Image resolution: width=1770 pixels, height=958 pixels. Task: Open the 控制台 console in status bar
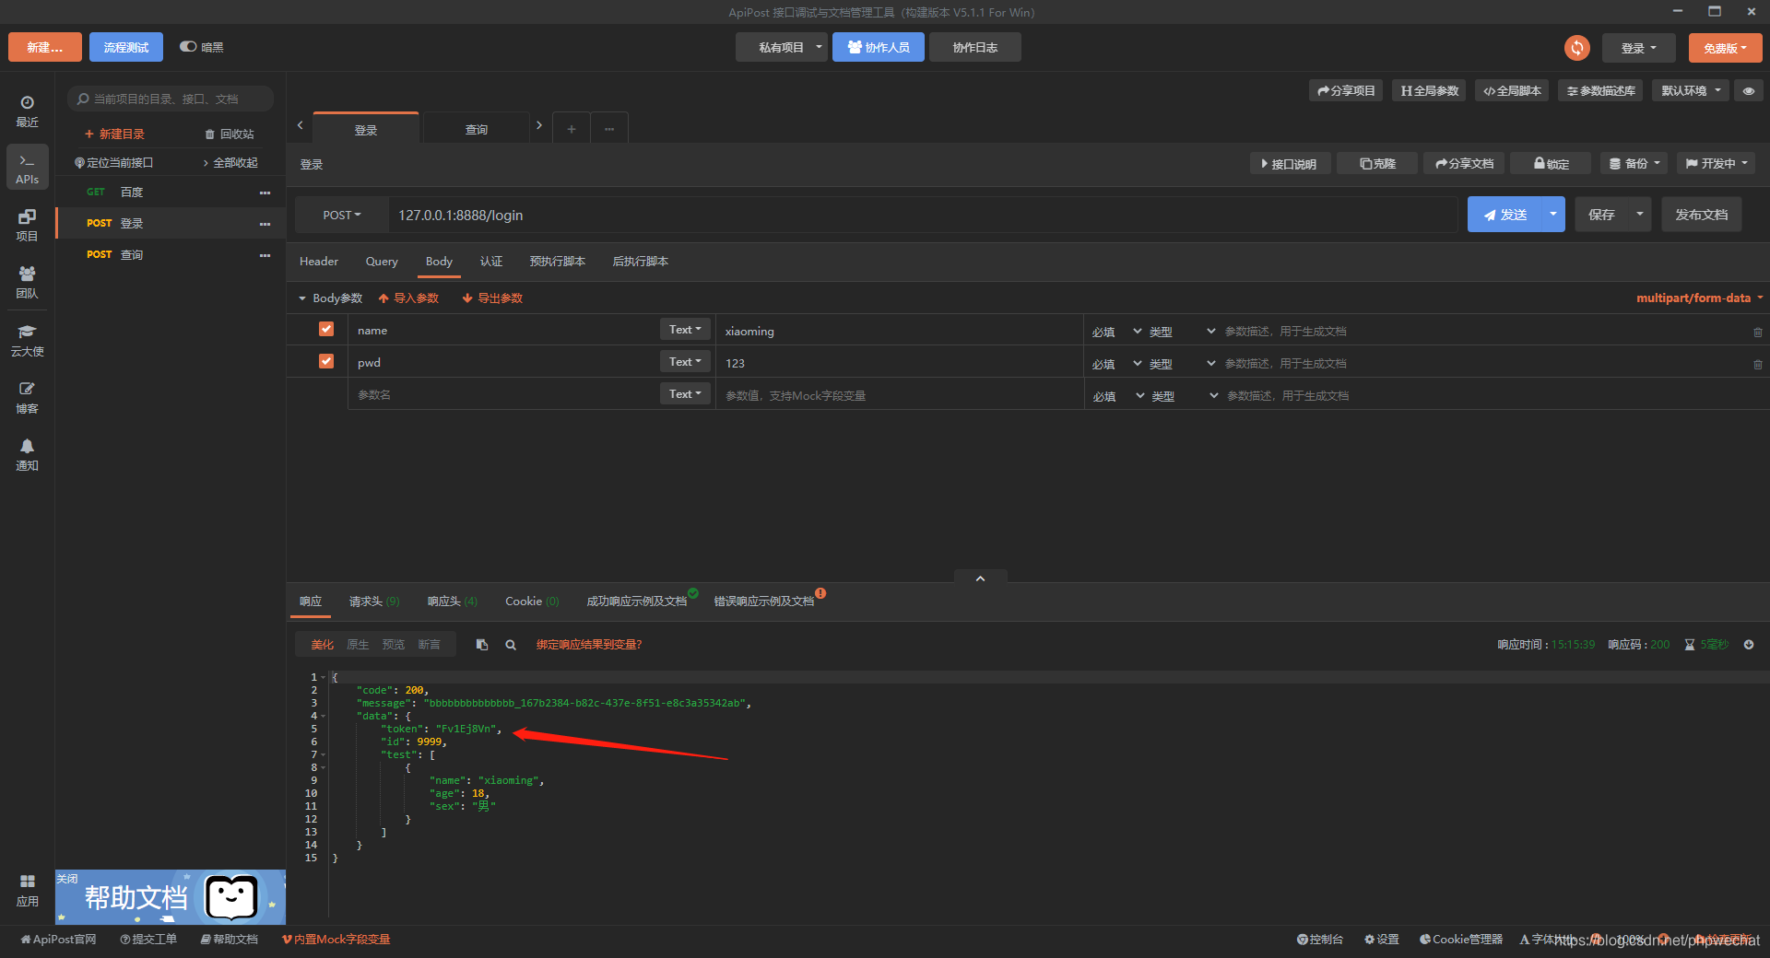point(1320,940)
